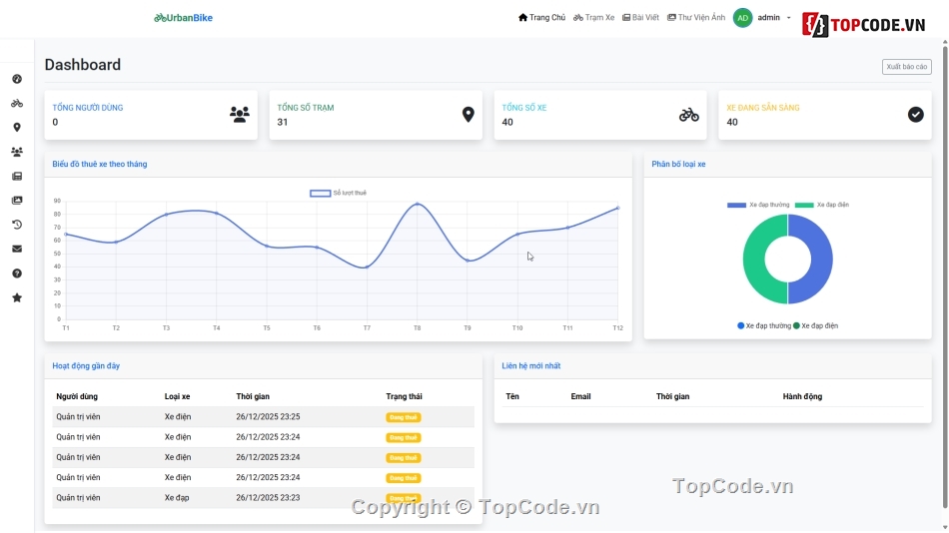Open Thư Viện Ảnh in top navigation

[696, 18]
